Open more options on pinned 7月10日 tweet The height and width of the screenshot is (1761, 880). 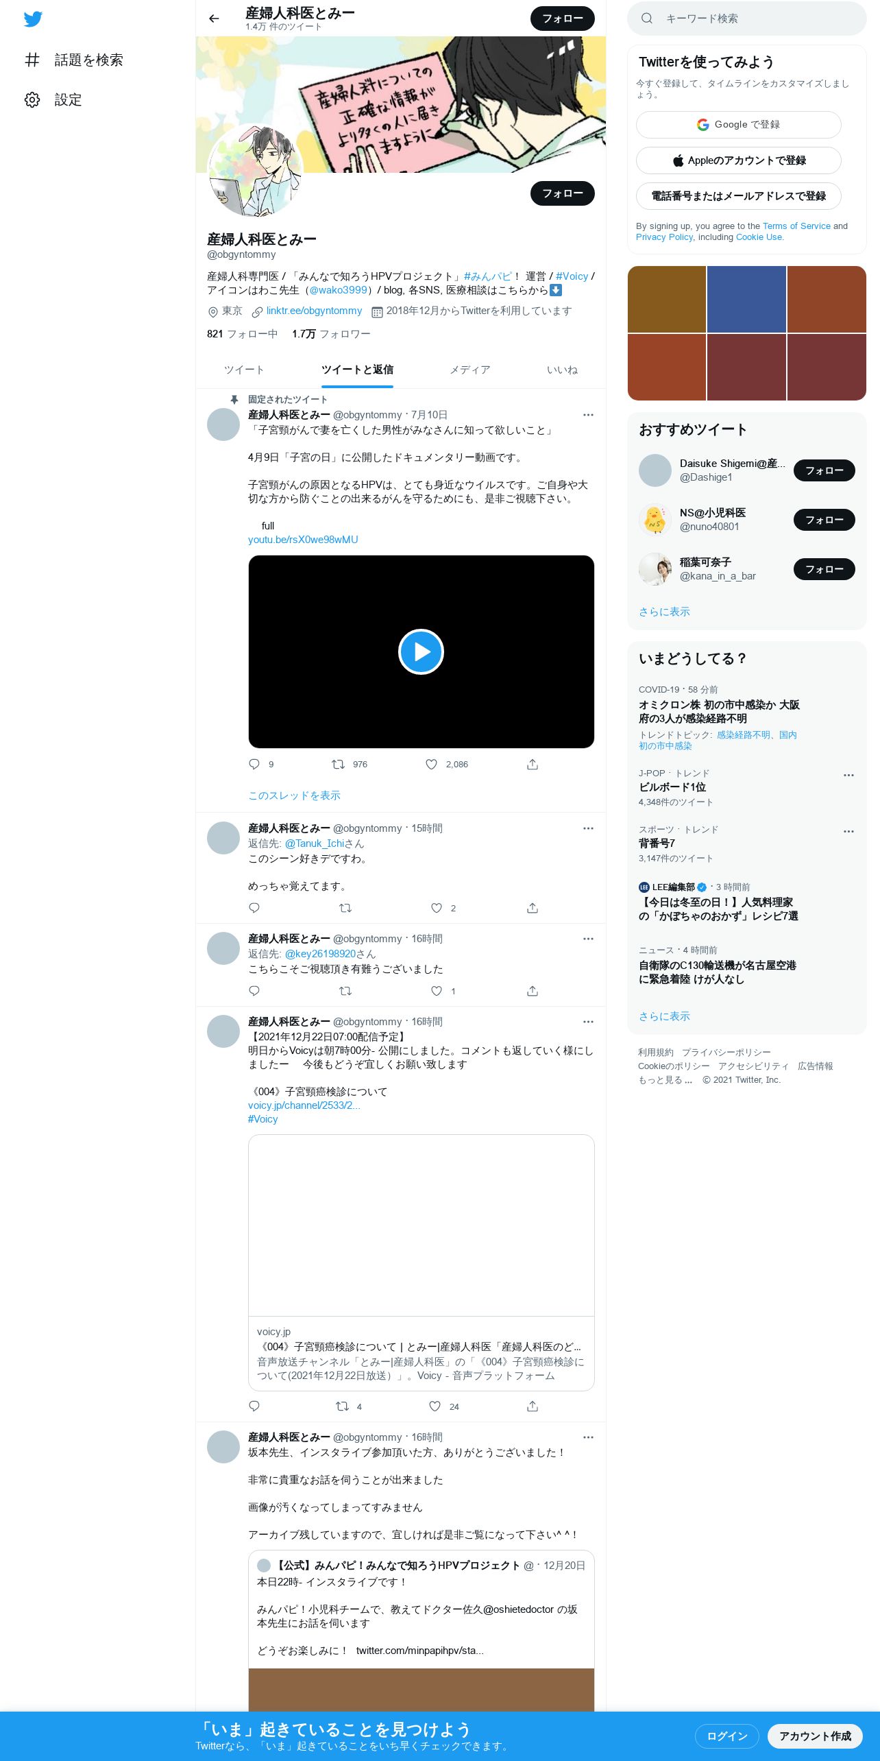[588, 415]
